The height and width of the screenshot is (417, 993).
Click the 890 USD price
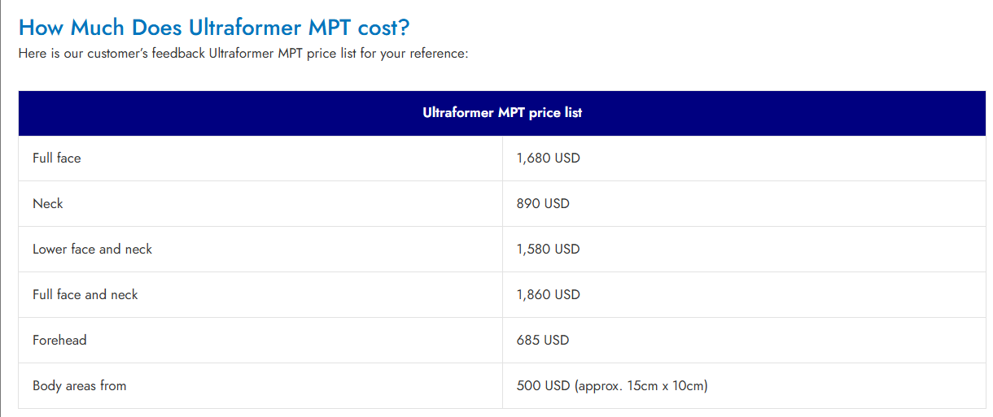(543, 204)
